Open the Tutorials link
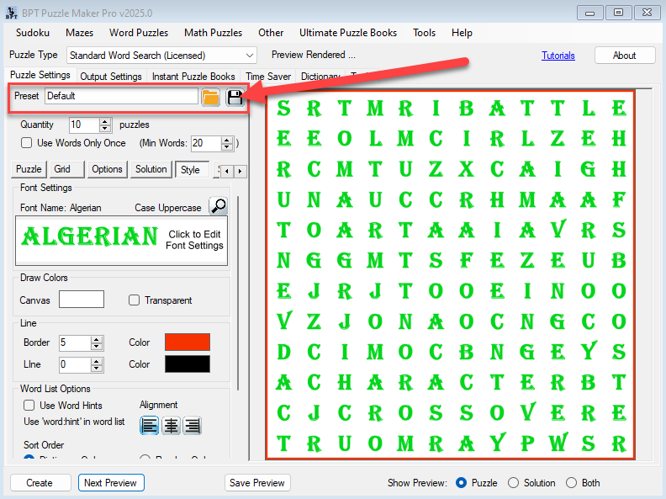The image size is (666, 499). click(558, 56)
